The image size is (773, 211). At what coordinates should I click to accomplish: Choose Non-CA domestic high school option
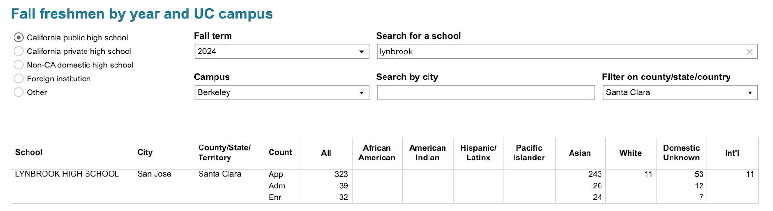pos(19,65)
